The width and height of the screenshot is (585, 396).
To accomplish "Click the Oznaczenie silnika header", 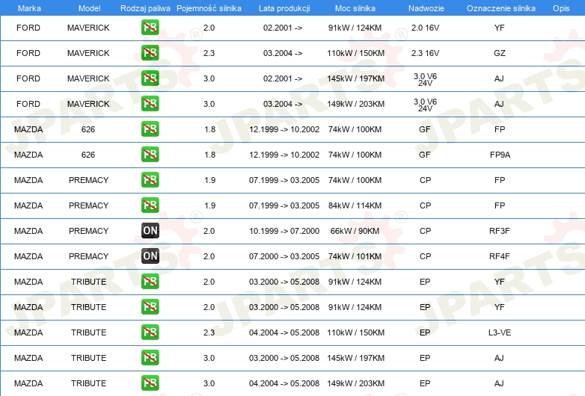I will [x=500, y=7].
